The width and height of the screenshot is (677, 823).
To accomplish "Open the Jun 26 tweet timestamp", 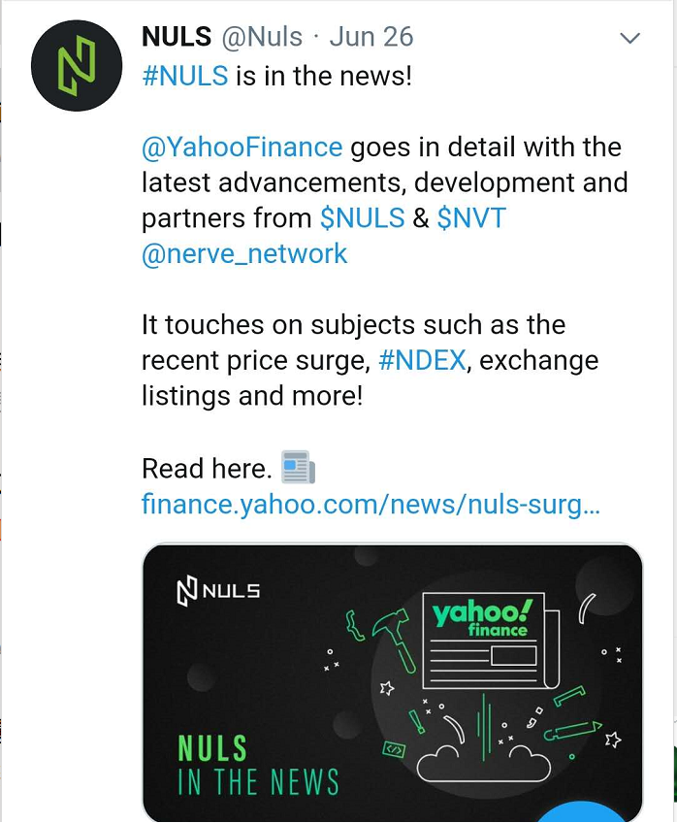I will [371, 37].
